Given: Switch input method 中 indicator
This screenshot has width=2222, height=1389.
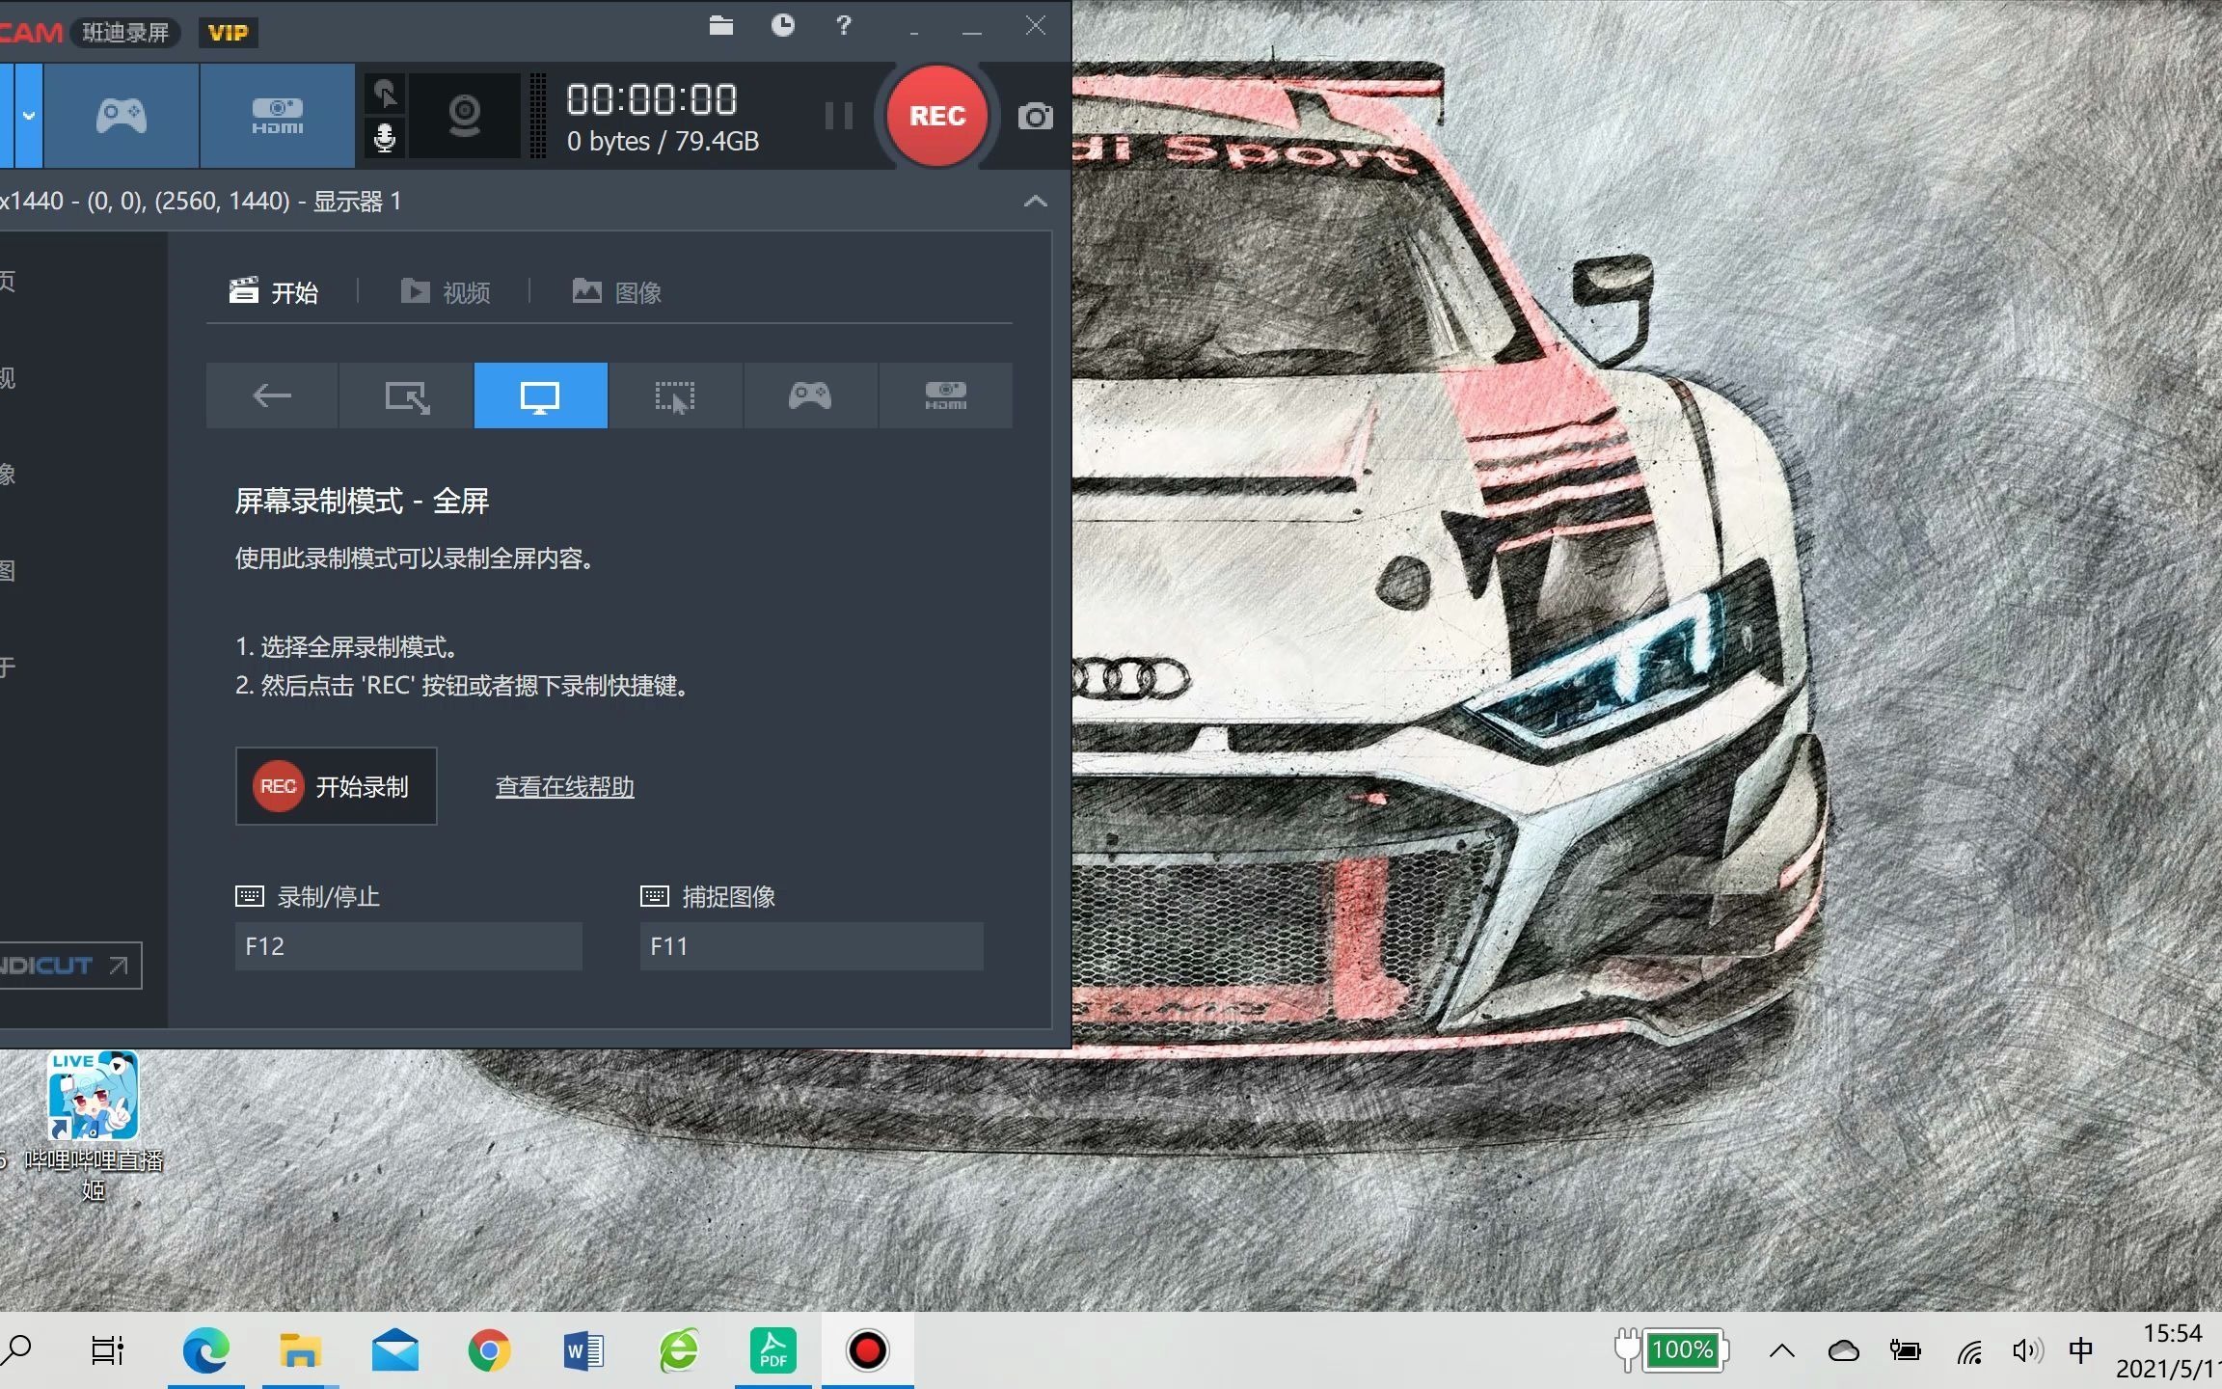Looking at the screenshot, I should pos(2081,1350).
